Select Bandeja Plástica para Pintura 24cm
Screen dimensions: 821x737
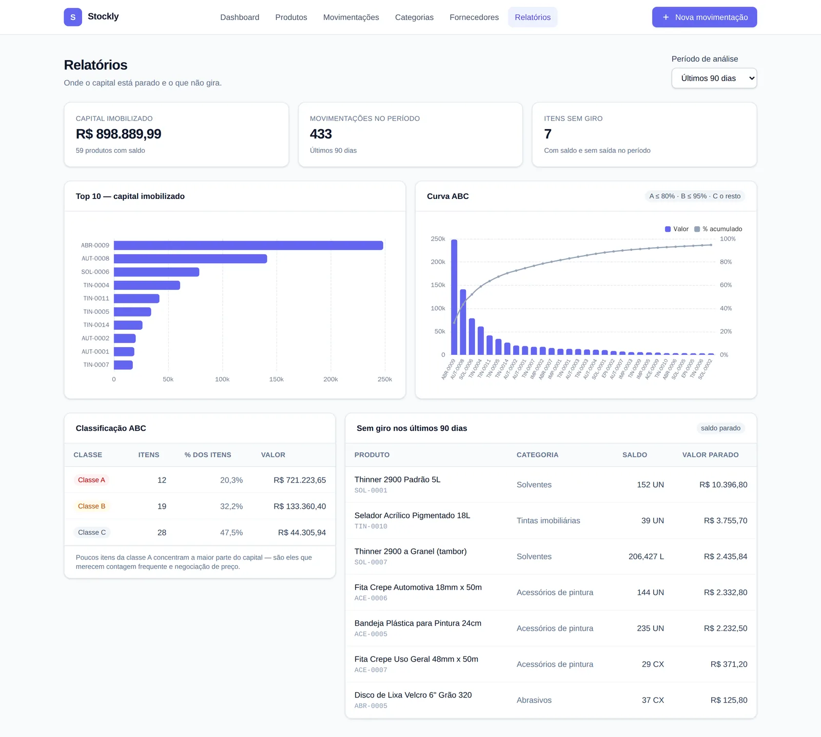point(551,628)
